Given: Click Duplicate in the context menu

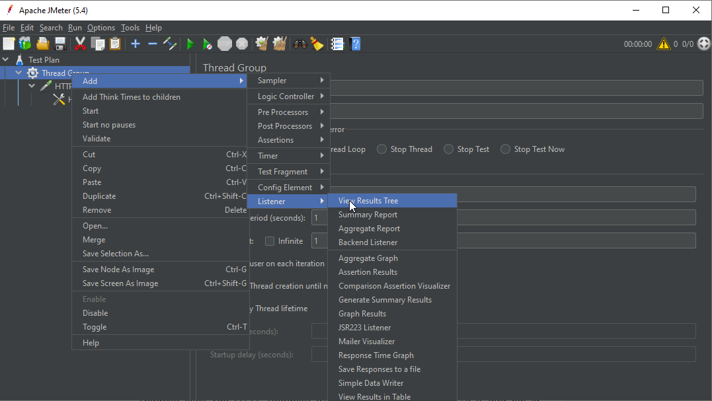Looking at the screenshot, I should click(x=99, y=196).
